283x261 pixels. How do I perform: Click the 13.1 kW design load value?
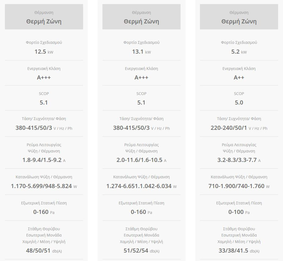(141, 52)
